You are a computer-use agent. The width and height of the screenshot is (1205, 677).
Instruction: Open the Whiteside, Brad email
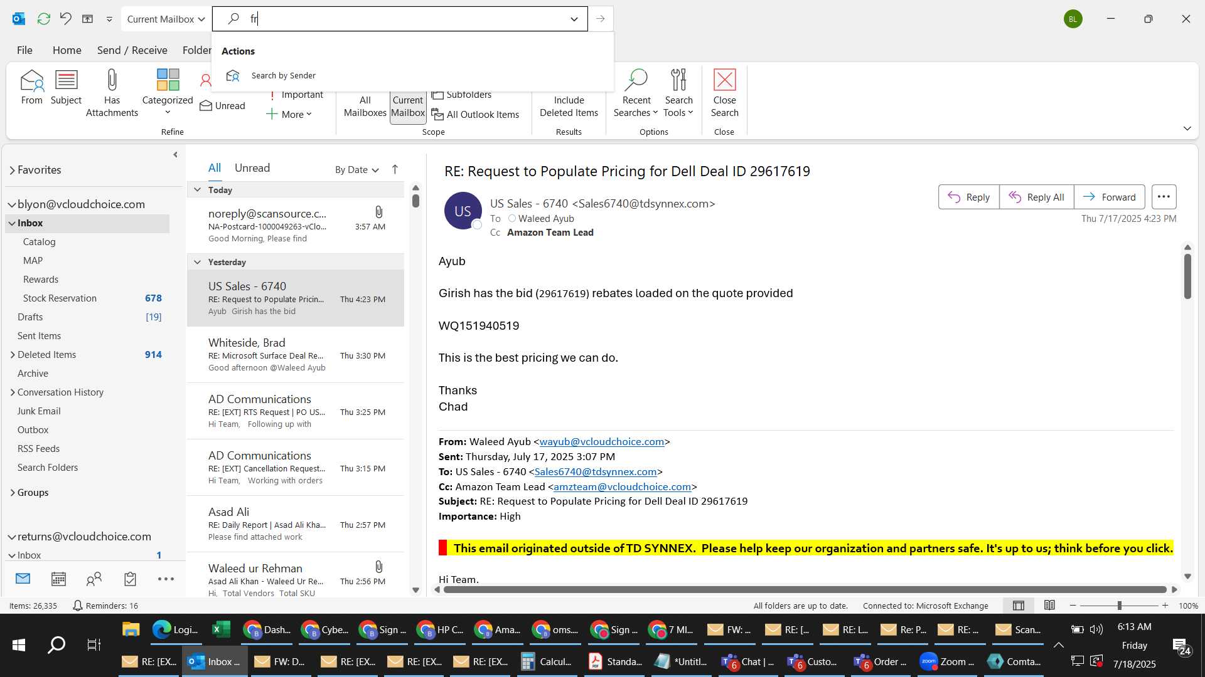click(x=296, y=354)
